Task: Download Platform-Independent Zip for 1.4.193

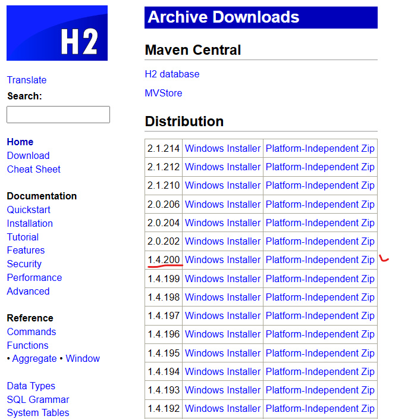Action: [320, 390]
